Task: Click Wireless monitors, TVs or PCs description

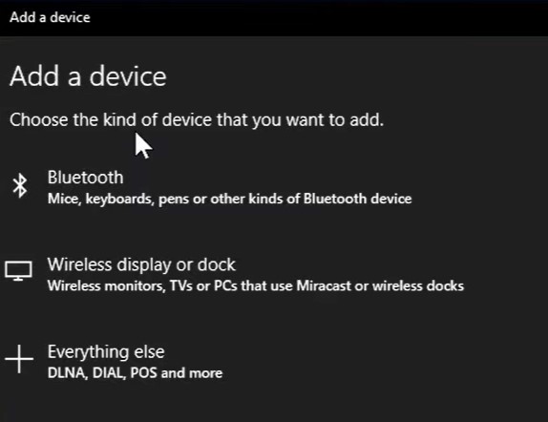Action: (x=256, y=285)
